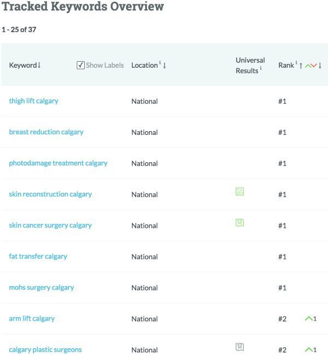Open photodamage treatment calgary link

click(x=58, y=163)
